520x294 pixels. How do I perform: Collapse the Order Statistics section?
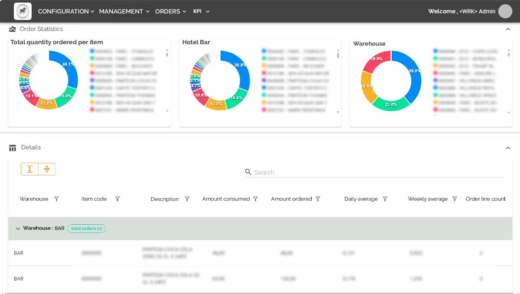[508, 29]
